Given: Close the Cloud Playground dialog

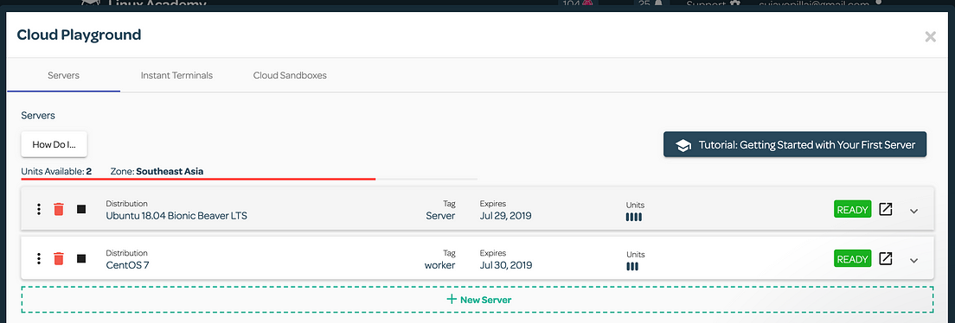Looking at the screenshot, I should (930, 36).
